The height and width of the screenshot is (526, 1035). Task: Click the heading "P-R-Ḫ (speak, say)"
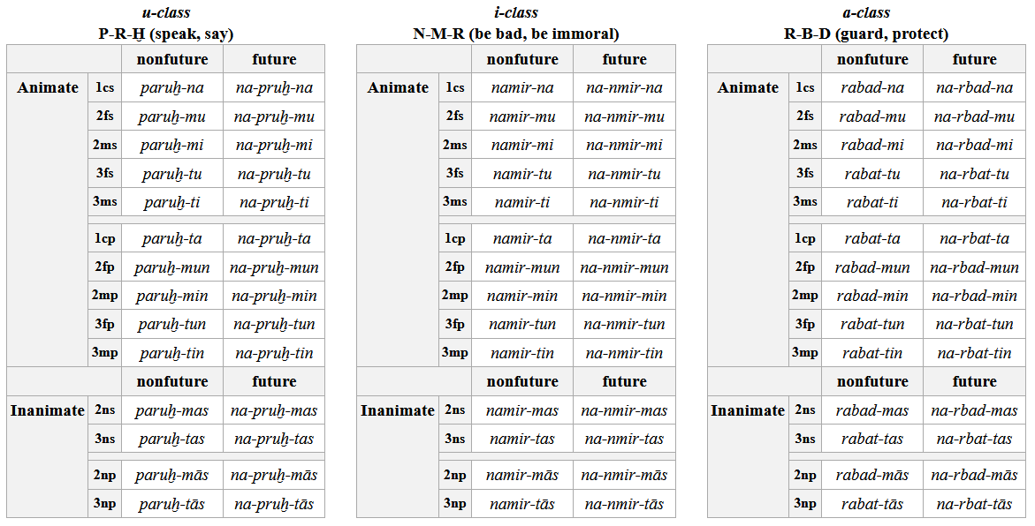tap(165, 34)
